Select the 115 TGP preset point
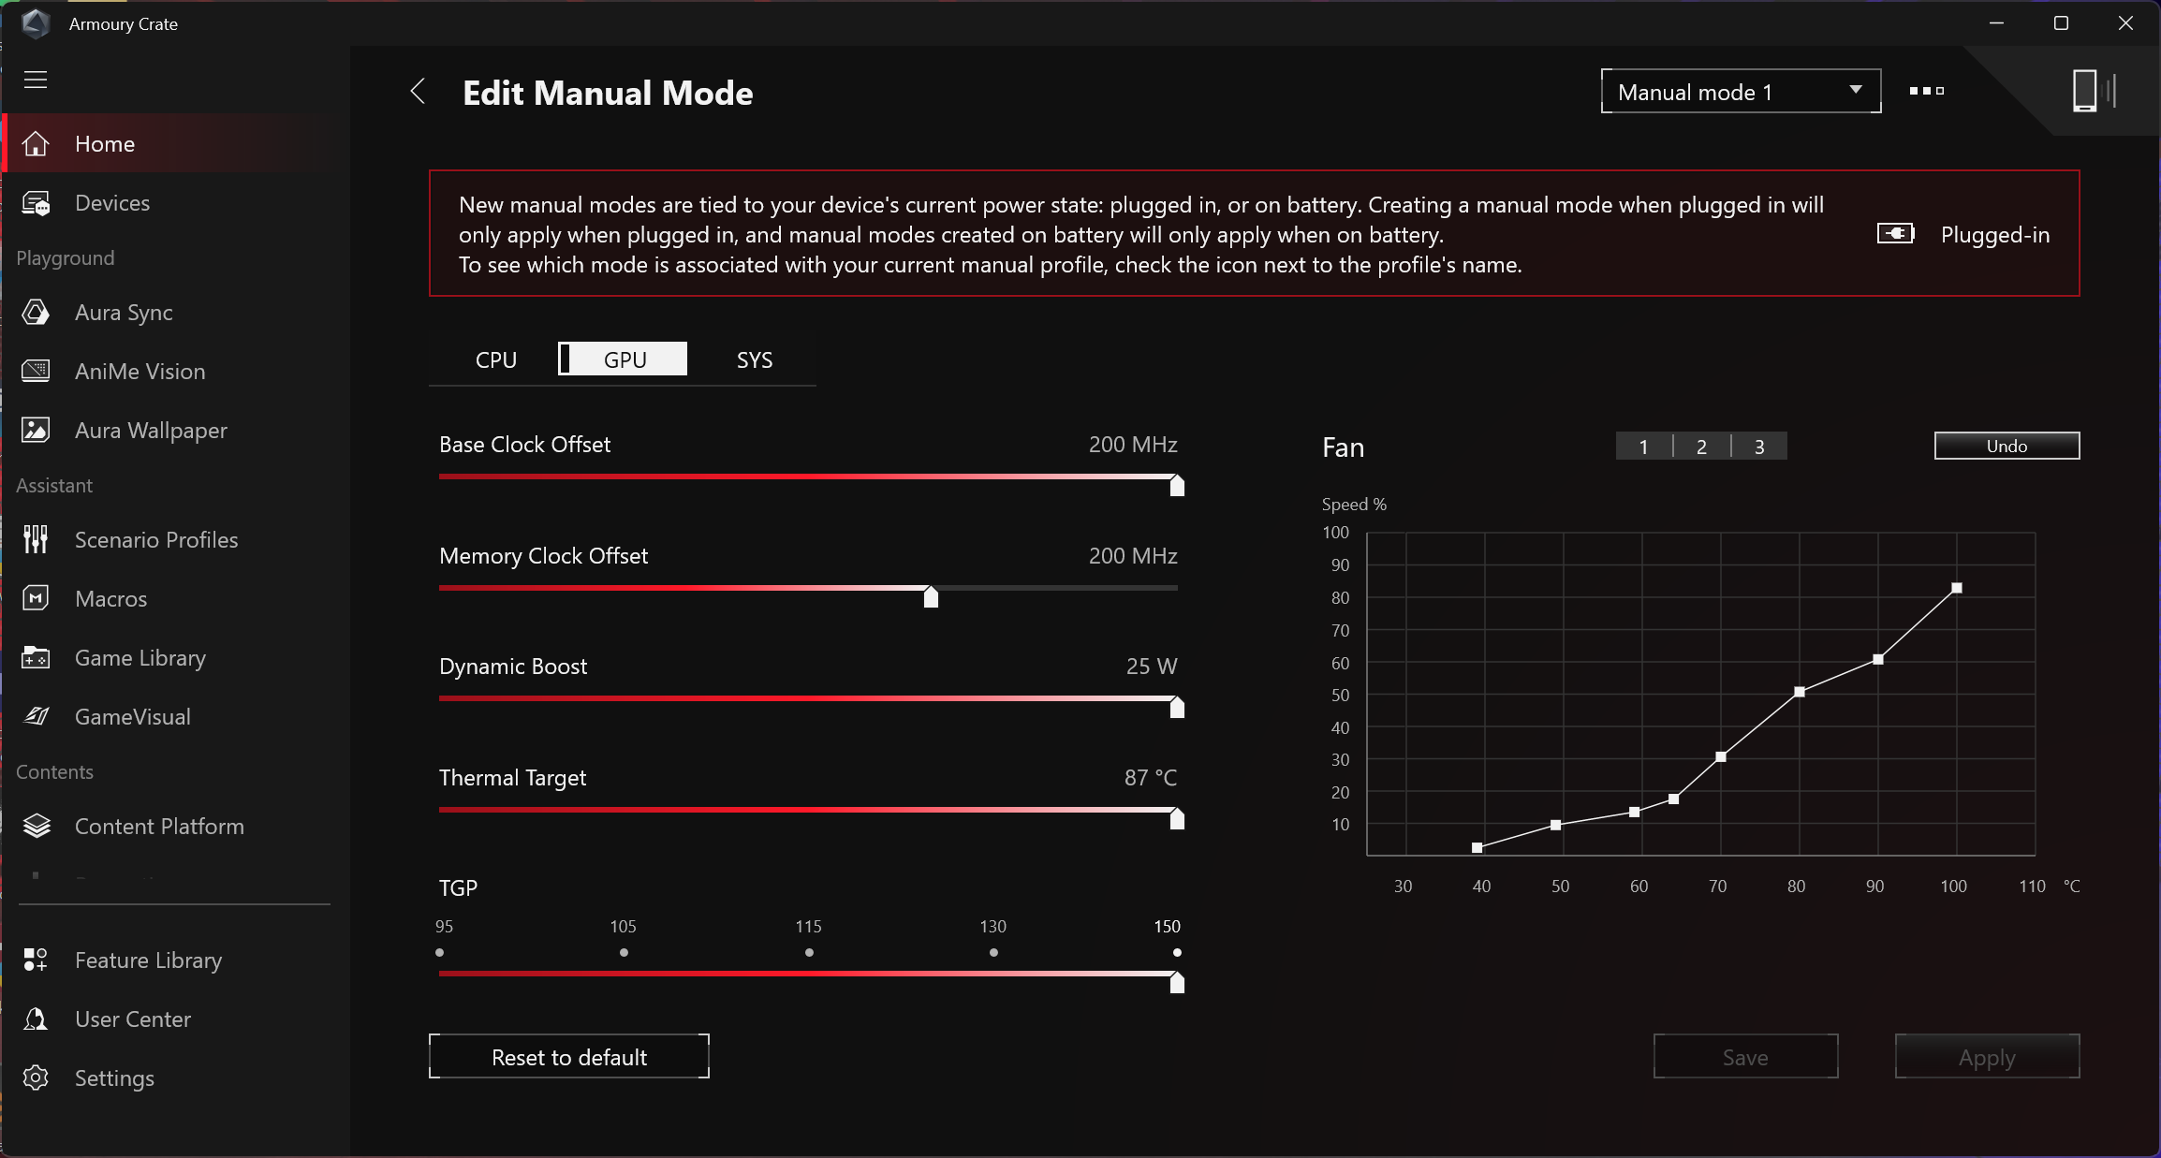The image size is (2161, 1158). 809,952
